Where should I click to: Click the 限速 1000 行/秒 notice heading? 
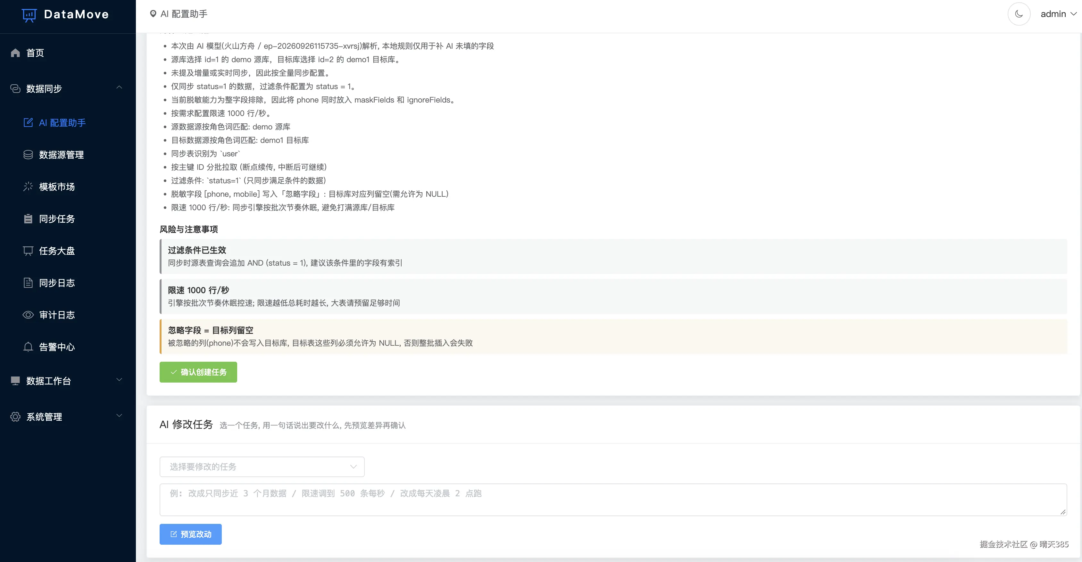pyautogui.click(x=198, y=290)
